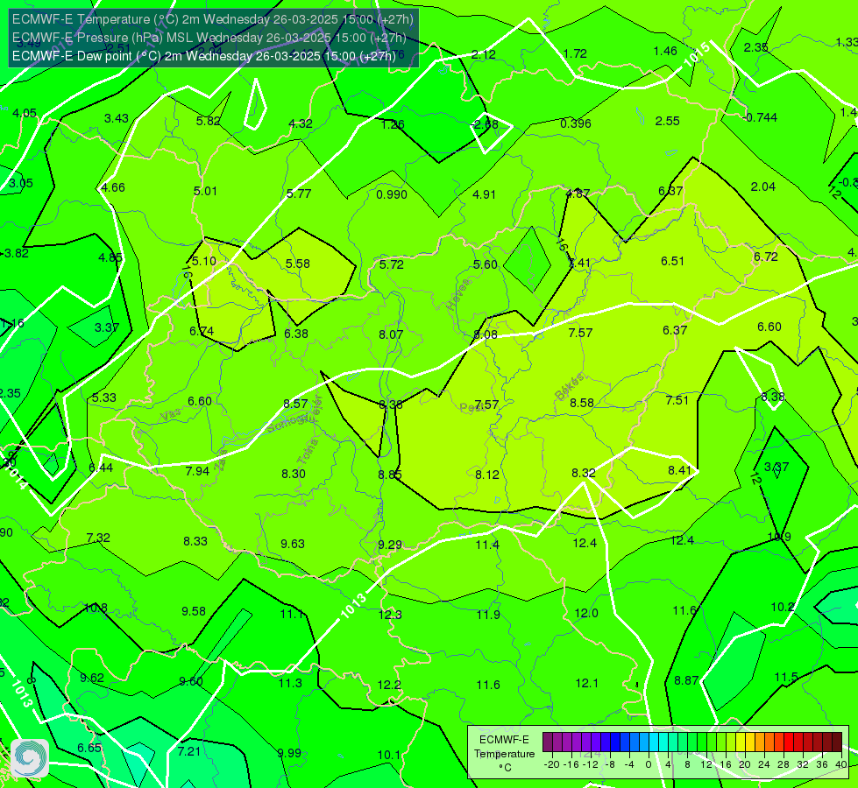The height and width of the screenshot is (788, 858).
Task: Click the dew point value 7.21
Action: point(189,751)
